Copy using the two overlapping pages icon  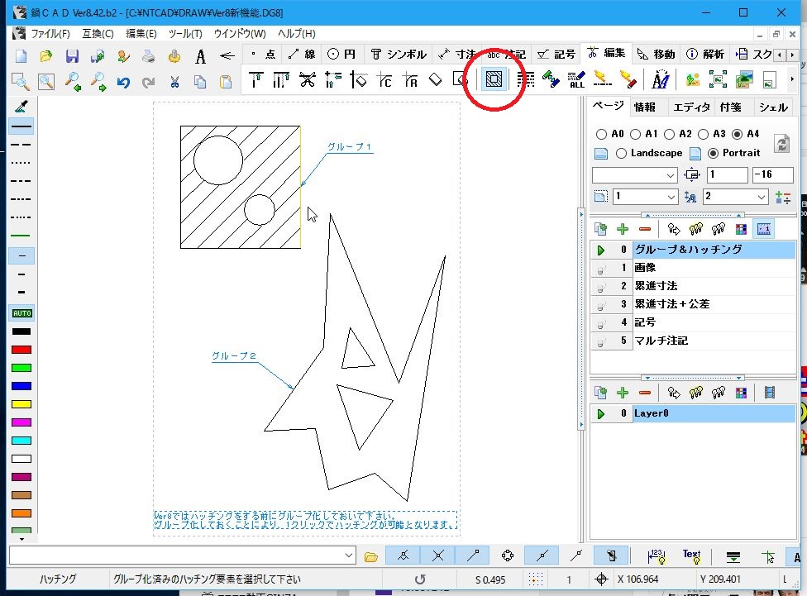tap(200, 81)
